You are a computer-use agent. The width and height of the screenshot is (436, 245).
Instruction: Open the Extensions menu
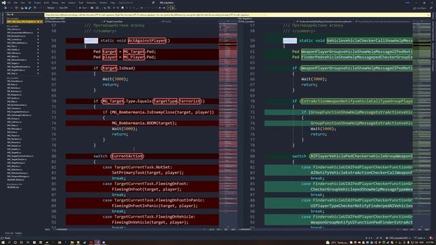[x=91, y=3]
